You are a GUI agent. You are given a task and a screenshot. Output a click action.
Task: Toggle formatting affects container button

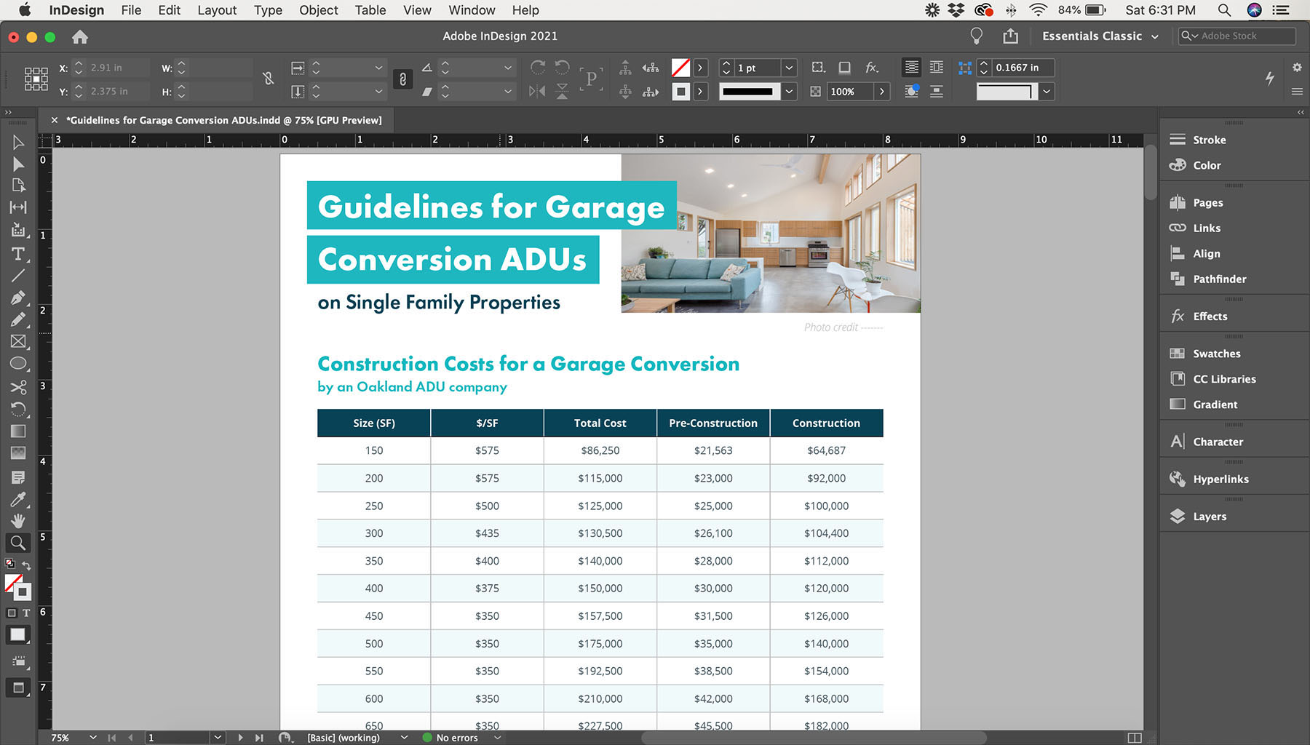click(12, 613)
